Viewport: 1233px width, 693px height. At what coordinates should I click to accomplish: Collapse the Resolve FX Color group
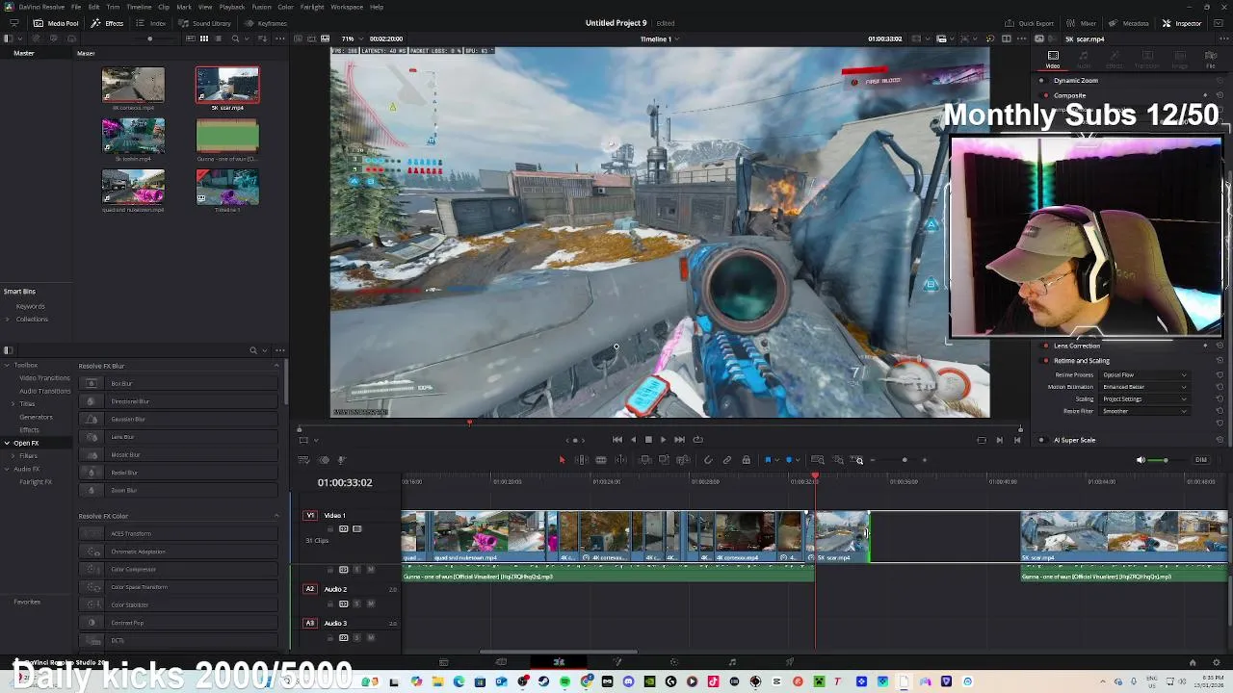click(x=276, y=516)
